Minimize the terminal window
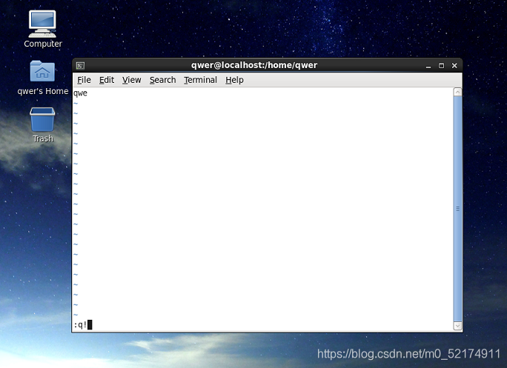Screen dimensions: 507x368 click(x=428, y=66)
